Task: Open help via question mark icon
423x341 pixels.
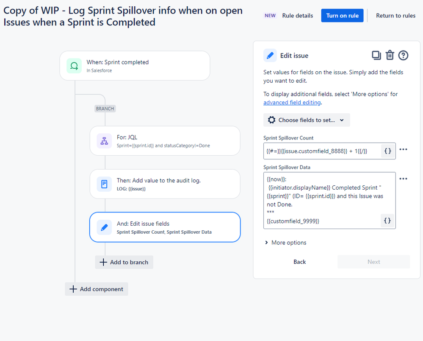Action: coord(403,56)
